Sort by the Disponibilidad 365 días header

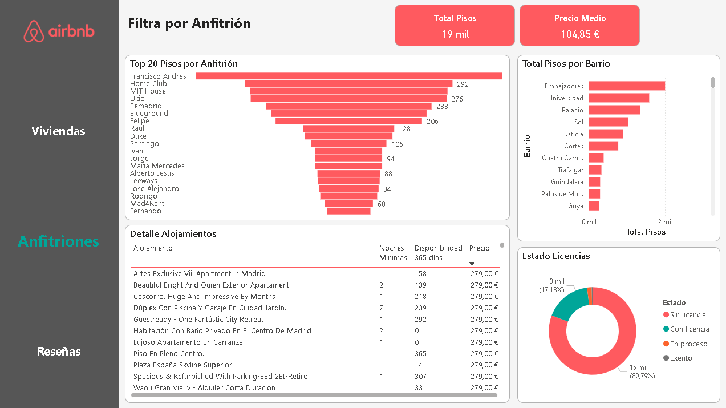(438, 253)
